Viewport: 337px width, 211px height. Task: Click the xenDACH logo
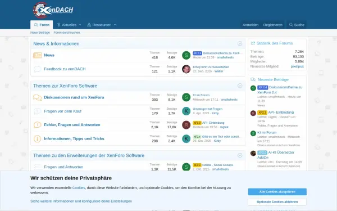pos(53,10)
